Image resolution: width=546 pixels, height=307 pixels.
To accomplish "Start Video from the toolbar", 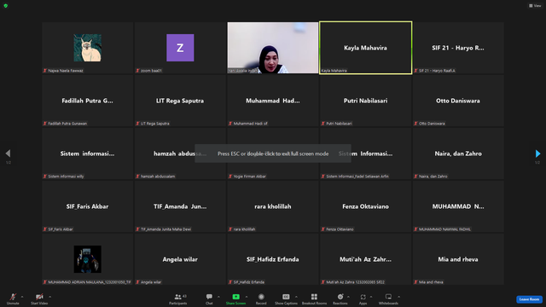I will tap(39, 298).
